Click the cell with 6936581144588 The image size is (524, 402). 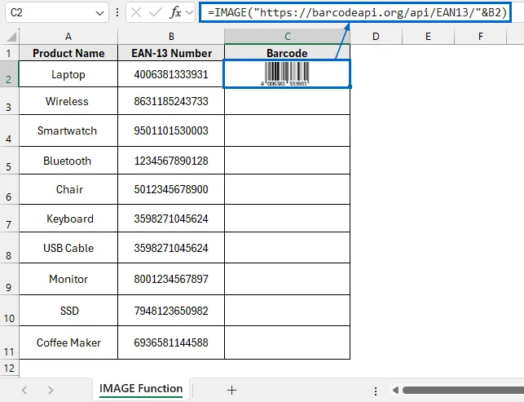point(171,342)
